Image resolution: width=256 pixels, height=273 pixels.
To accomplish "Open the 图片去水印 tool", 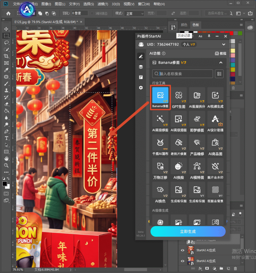I will [215, 169].
